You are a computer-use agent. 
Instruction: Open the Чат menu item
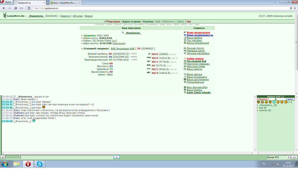coord(189,21)
